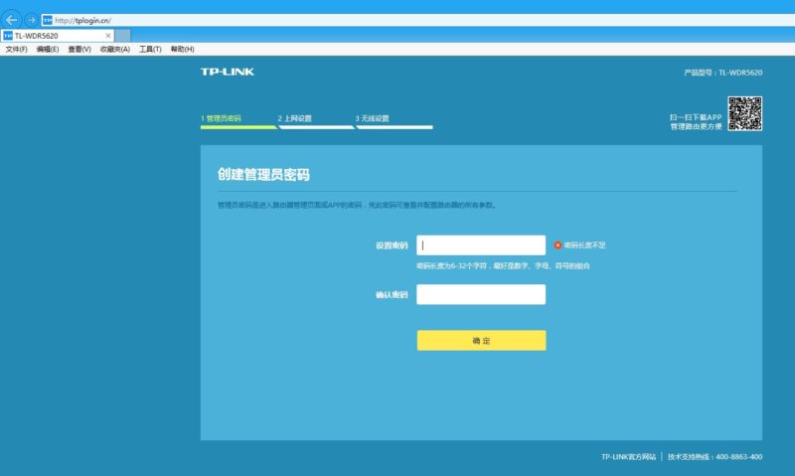
Task: Click the QR code for app download
Action: 744,113
